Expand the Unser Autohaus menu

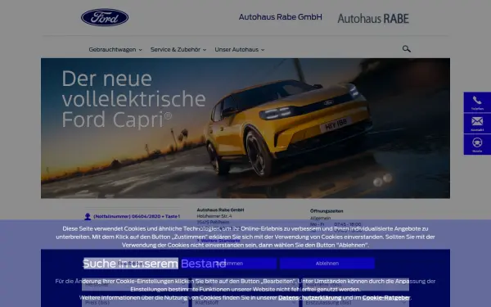[x=240, y=49]
